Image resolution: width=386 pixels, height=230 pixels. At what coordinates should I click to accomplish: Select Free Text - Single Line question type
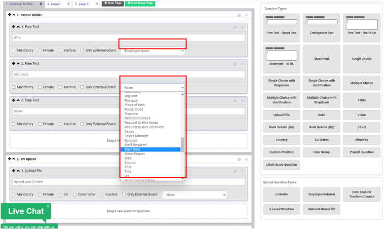pos(281,28)
